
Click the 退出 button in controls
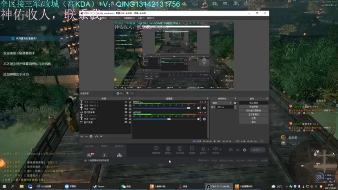point(253,122)
